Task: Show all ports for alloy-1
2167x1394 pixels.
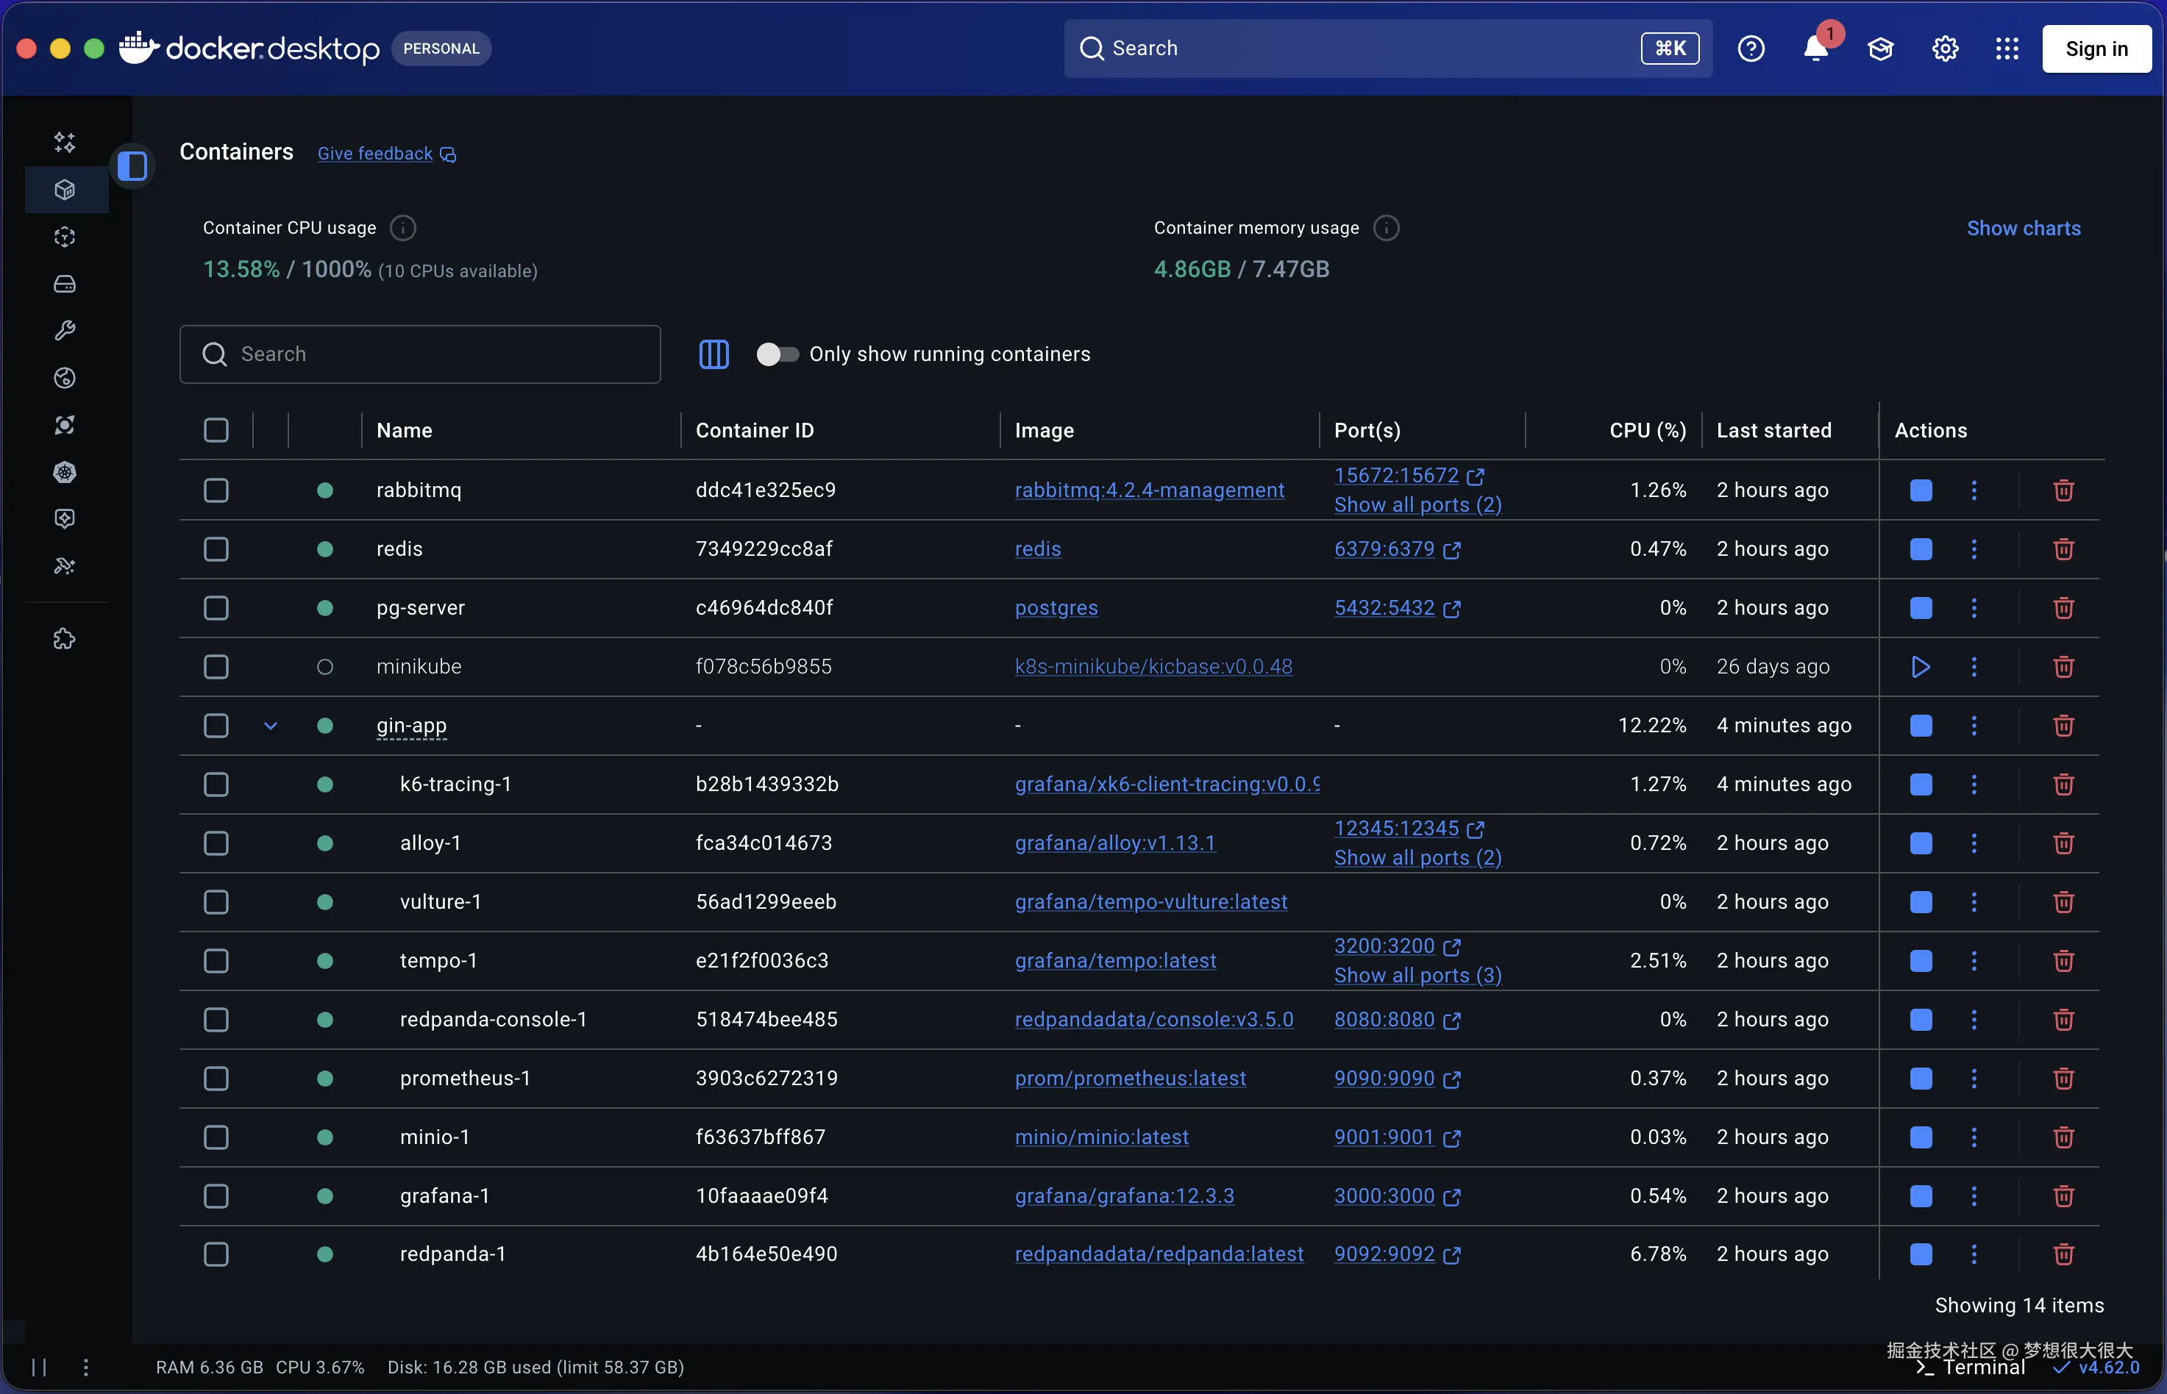Action: [x=1417, y=858]
